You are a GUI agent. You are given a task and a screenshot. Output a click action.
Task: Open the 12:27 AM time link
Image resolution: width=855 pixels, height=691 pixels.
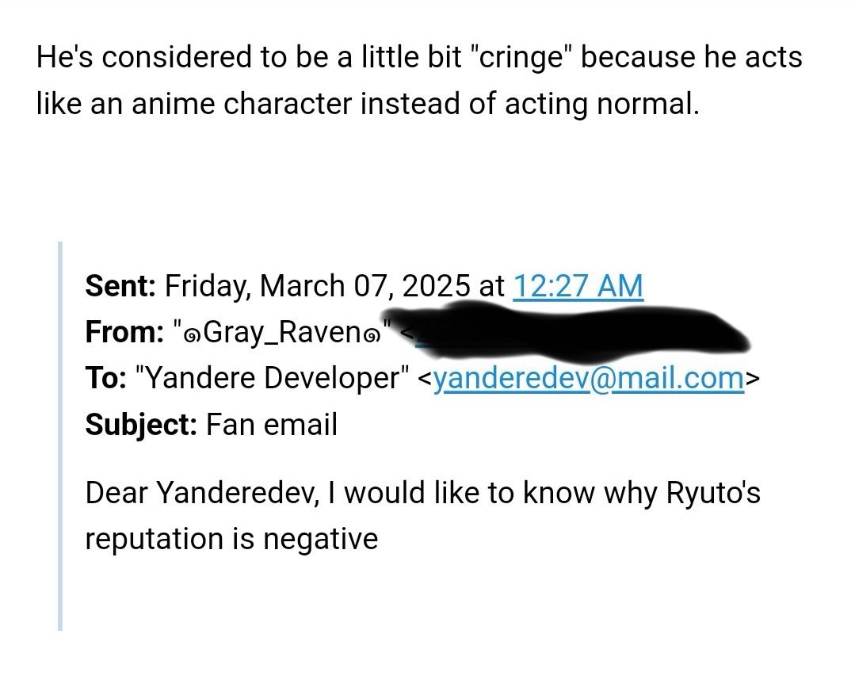click(x=578, y=286)
